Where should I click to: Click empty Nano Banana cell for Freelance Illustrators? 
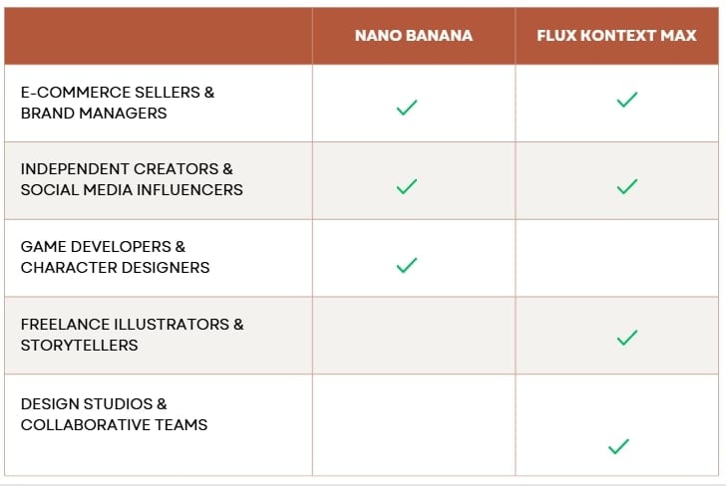414,336
